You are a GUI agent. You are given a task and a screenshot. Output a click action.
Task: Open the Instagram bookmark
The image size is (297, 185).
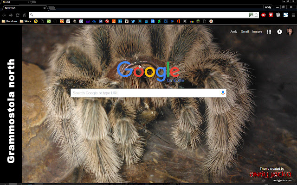click(127, 21)
